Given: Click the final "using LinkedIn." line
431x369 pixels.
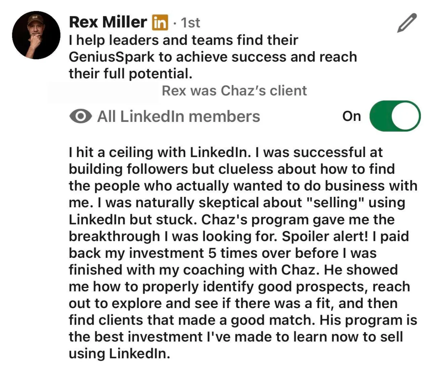Looking at the screenshot, I should pos(119,354).
